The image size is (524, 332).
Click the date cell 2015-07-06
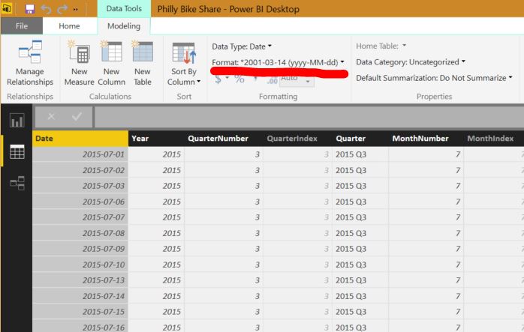80,202
